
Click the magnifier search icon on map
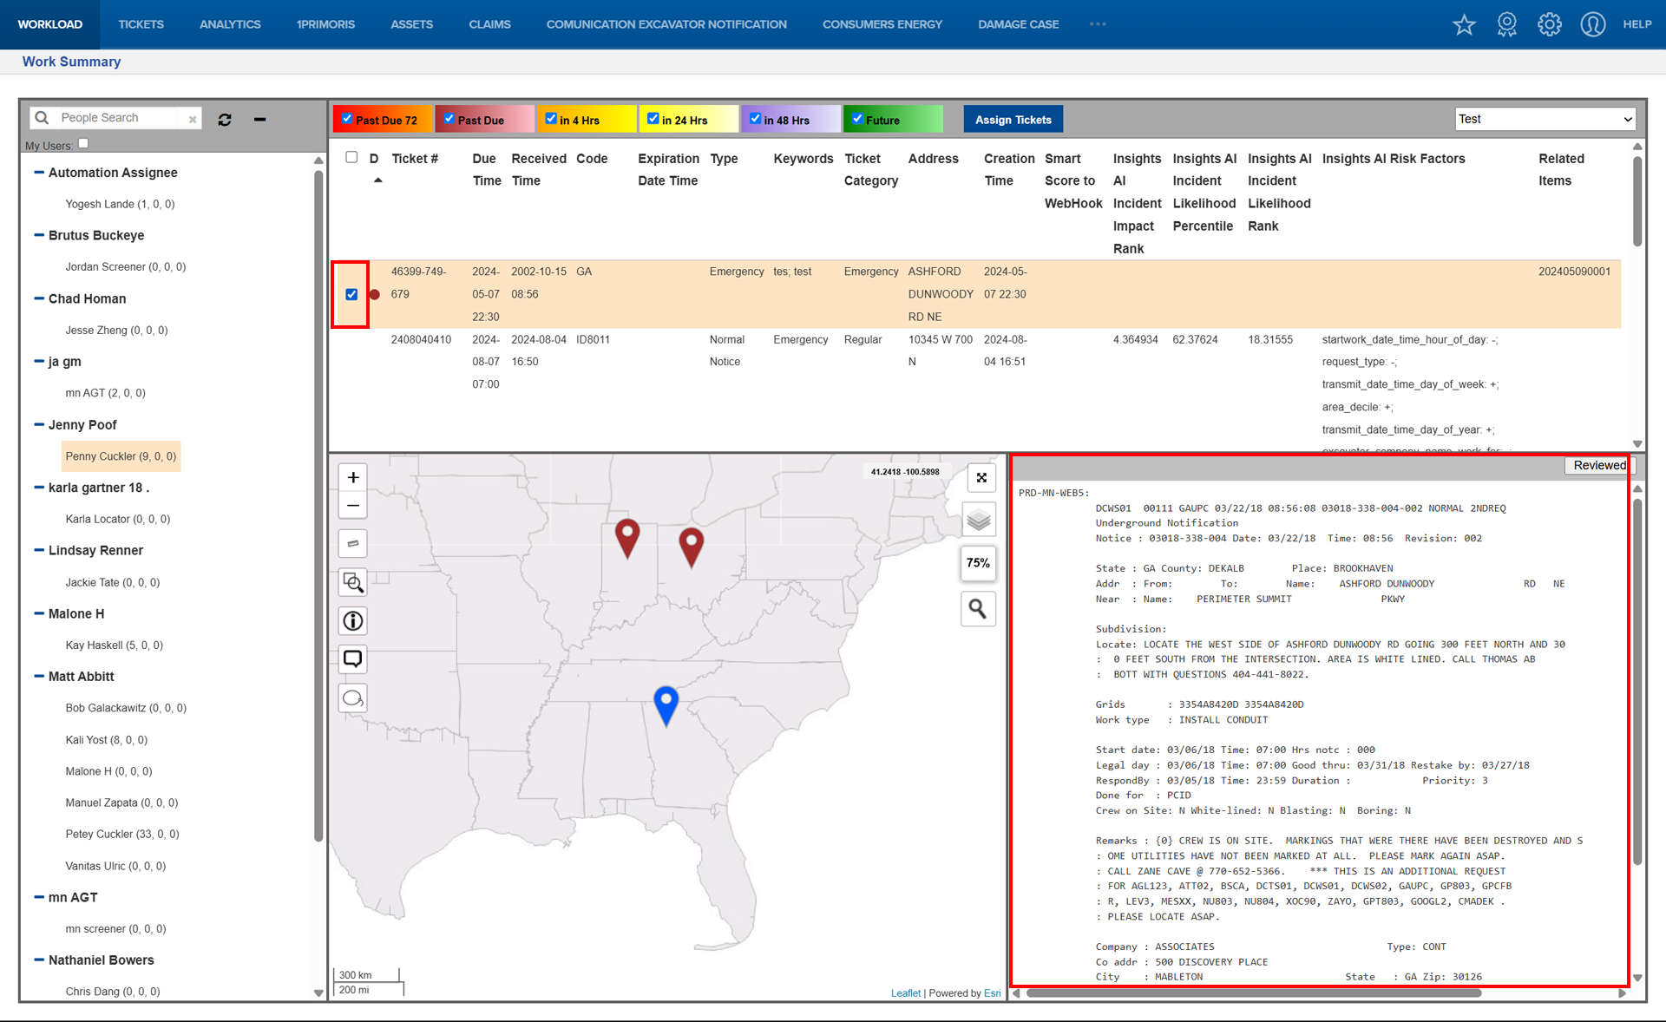pyautogui.click(x=978, y=609)
